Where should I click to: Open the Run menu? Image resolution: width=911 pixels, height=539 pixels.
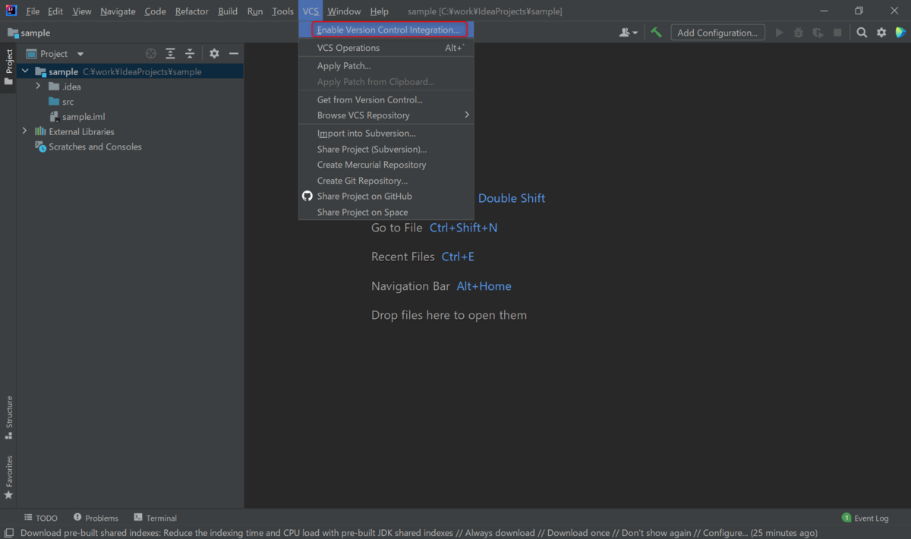coord(255,11)
